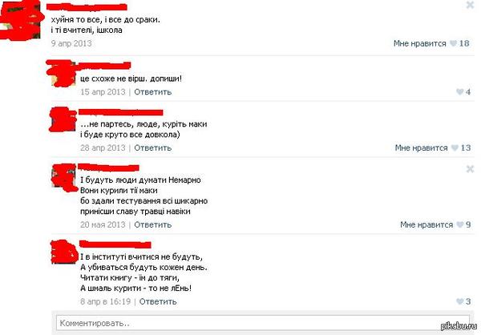481x335 pixels.
Task: Click Ответить under the 15 апр 2013 comment
Action: pyautogui.click(x=153, y=91)
